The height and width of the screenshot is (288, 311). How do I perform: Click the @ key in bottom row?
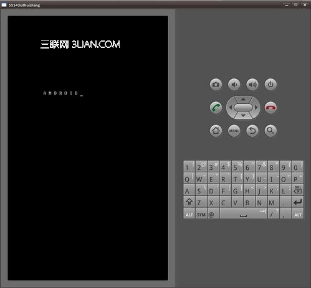click(x=213, y=213)
